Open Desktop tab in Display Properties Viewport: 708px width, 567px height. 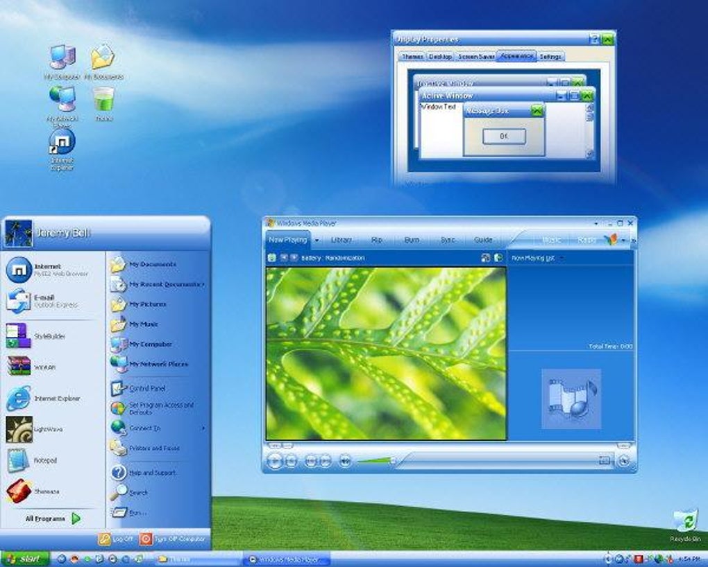point(440,57)
